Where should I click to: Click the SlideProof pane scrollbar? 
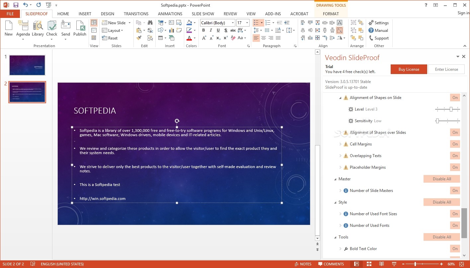[x=464, y=223]
